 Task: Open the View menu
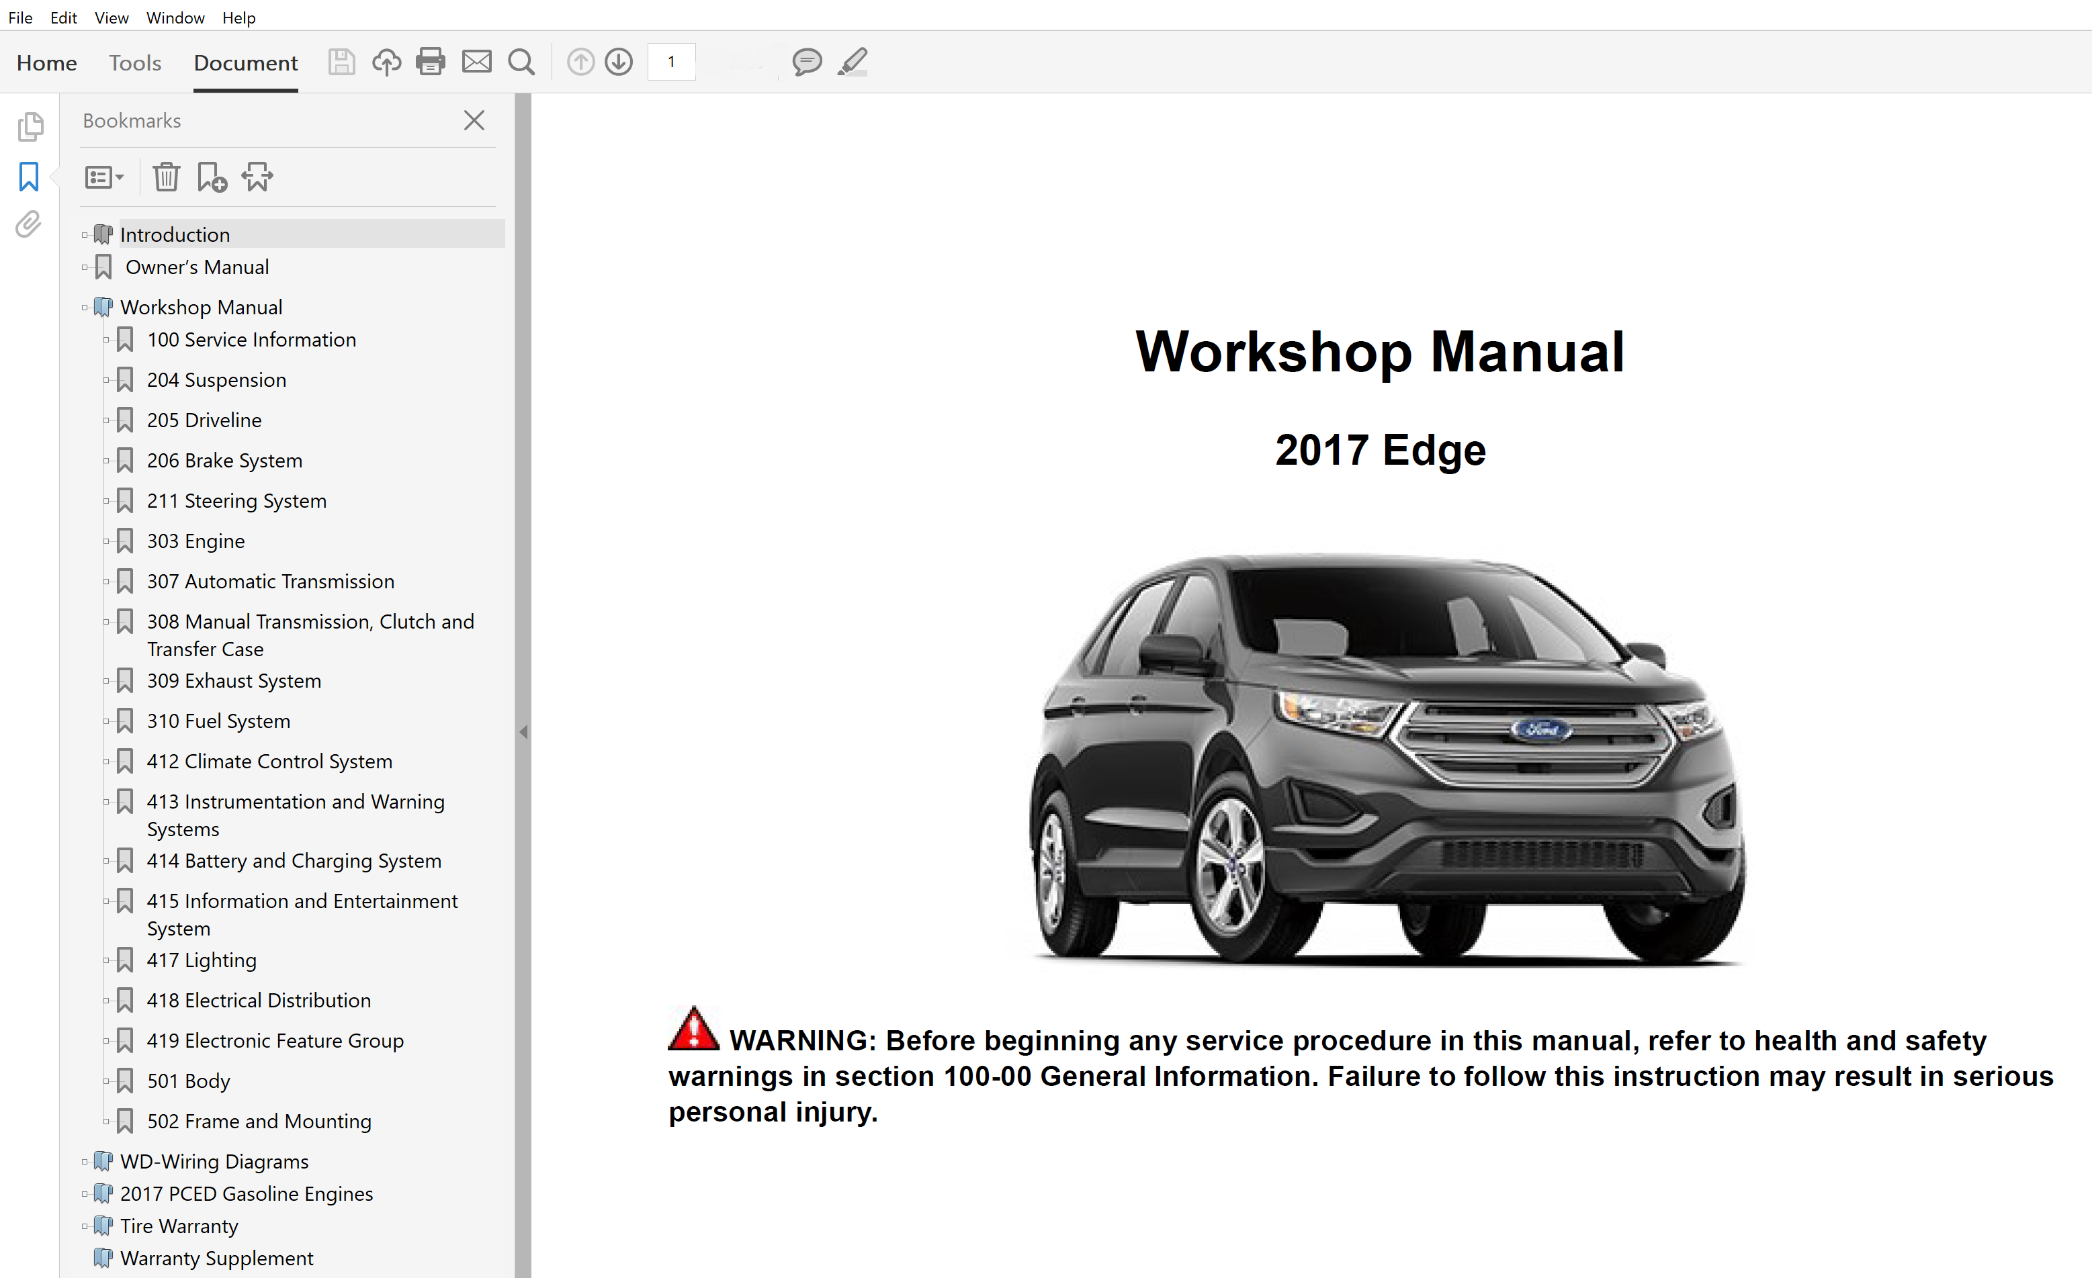[112, 18]
